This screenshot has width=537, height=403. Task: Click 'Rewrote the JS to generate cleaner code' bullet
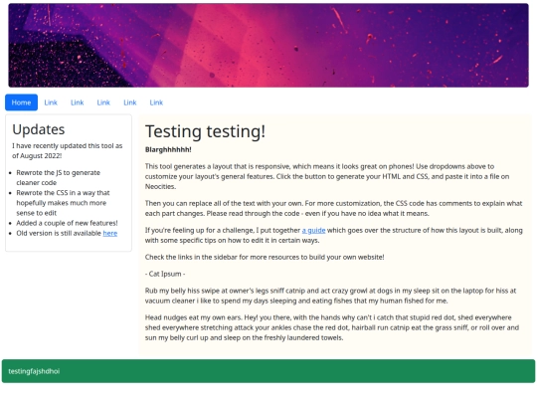tap(59, 177)
